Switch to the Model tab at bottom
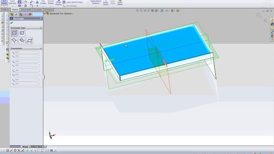 point(25,146)
